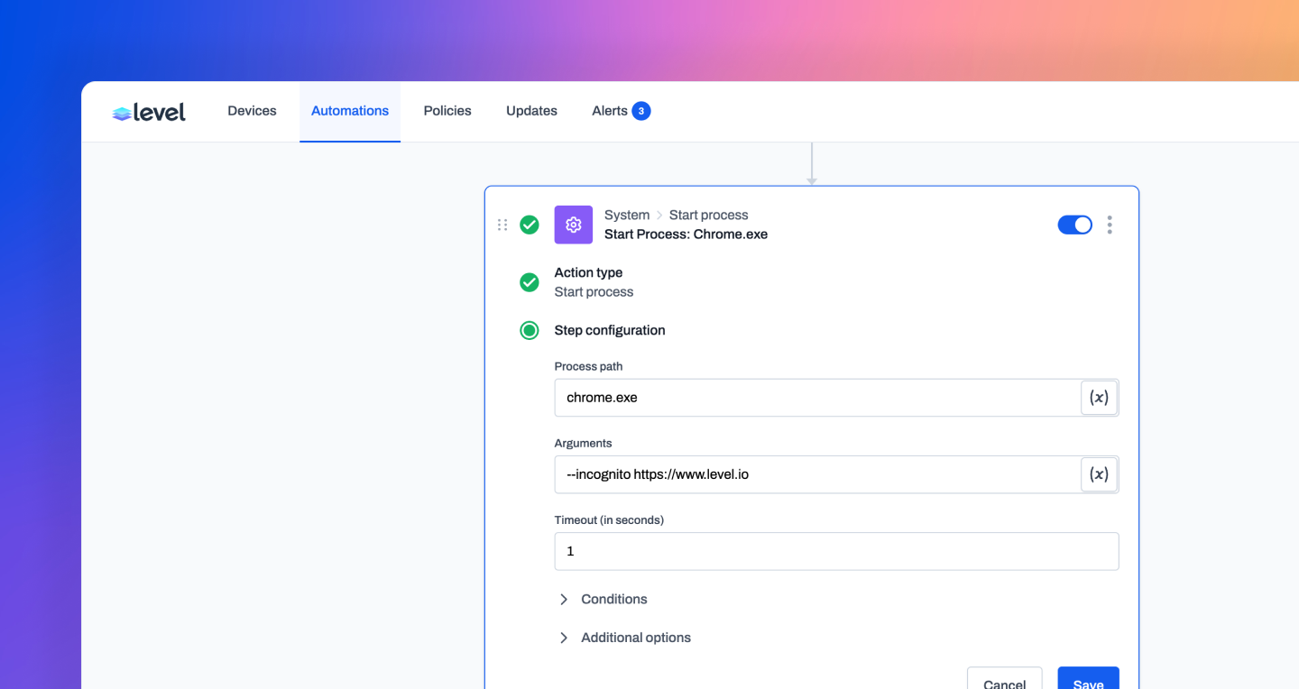Click the Step configuration status indicator
Image resolution: width=1299 pixels, height=689 pixels.
(x=530, y=330)
